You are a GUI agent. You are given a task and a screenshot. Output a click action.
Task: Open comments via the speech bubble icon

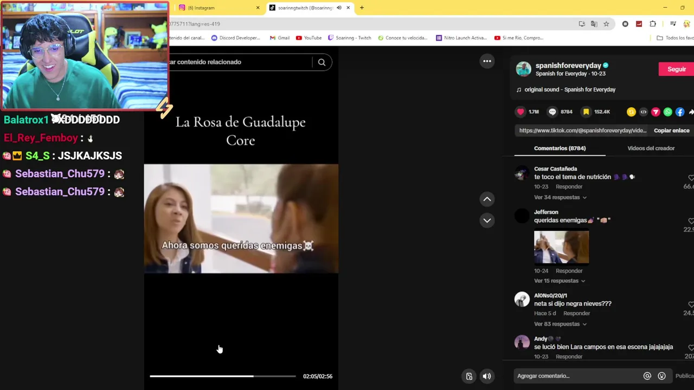coord(552,112)
